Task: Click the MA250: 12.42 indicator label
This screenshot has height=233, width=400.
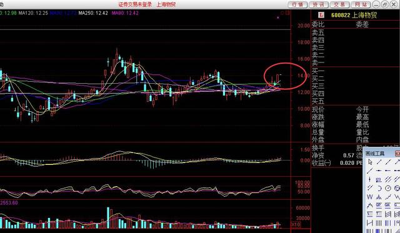Action: coord(93,12)
